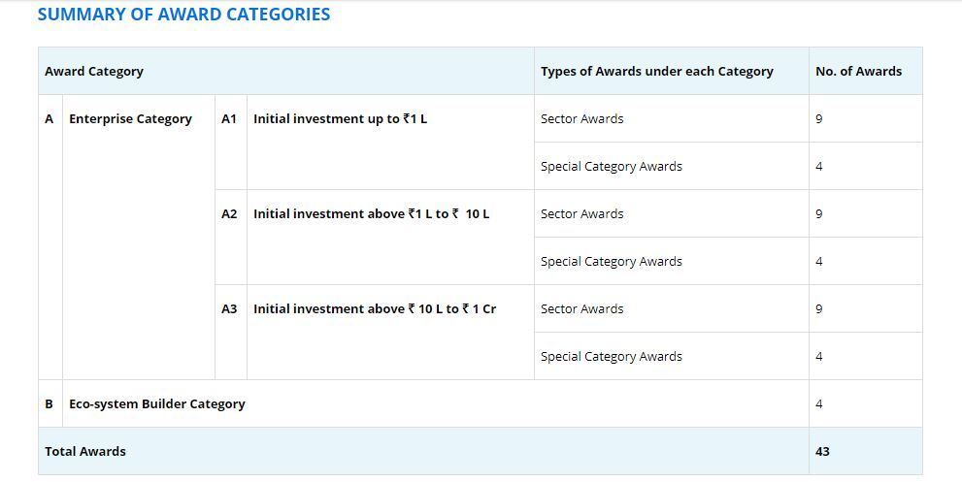962x482 pixels.
Task: Click the Types of Awards under each Category header
Action: tap(656, 71)
